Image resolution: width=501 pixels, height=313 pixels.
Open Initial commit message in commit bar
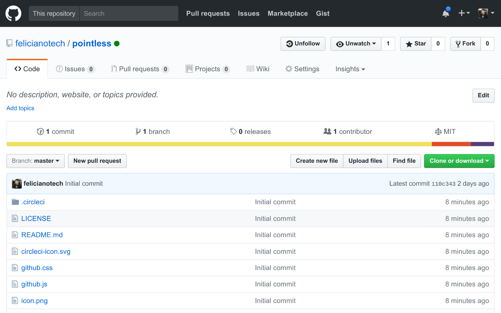click(84, 183)
